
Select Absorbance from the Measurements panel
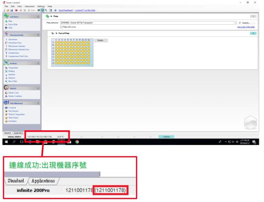pos(13,39)
